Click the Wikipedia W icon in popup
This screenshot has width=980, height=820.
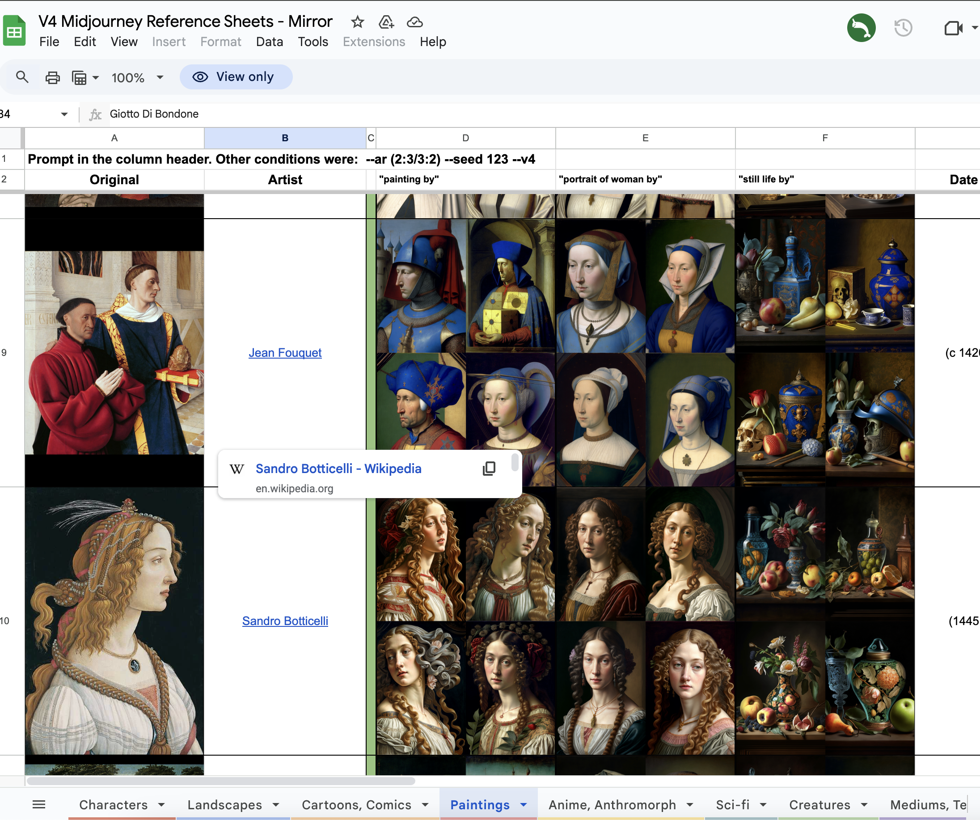[x=237, y=469]
